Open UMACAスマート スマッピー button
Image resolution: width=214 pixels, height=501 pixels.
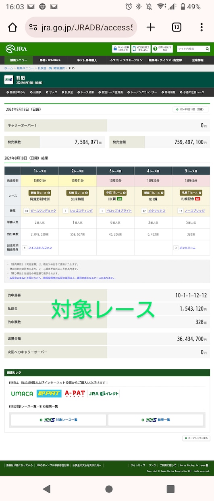(x=141, y=49)
